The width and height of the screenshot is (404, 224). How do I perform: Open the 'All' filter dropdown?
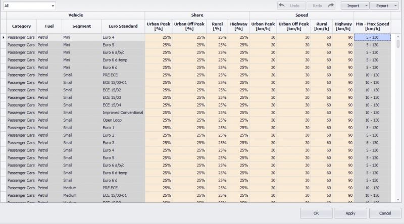[53, 6]
